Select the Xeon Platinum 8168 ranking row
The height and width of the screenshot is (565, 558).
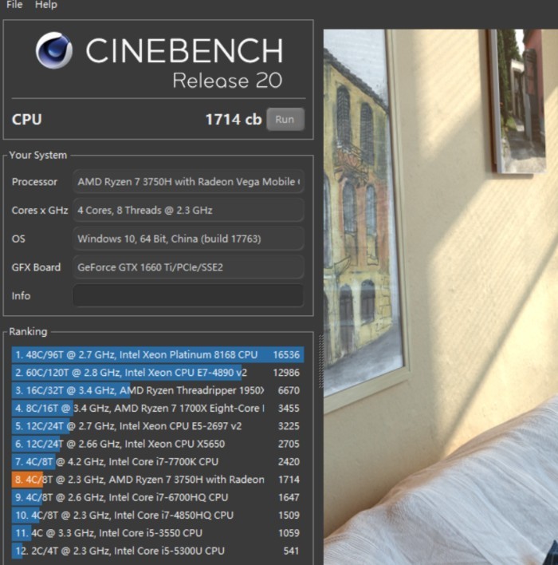(x=158, y=354)
